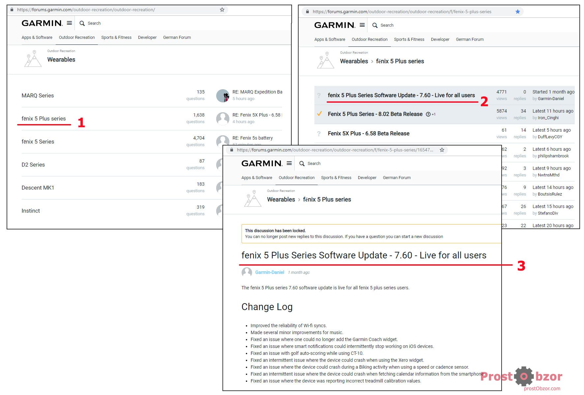Click Garmin-Daniel author link in third window
This screenshot has height=395, width=584.
point(270,273)
